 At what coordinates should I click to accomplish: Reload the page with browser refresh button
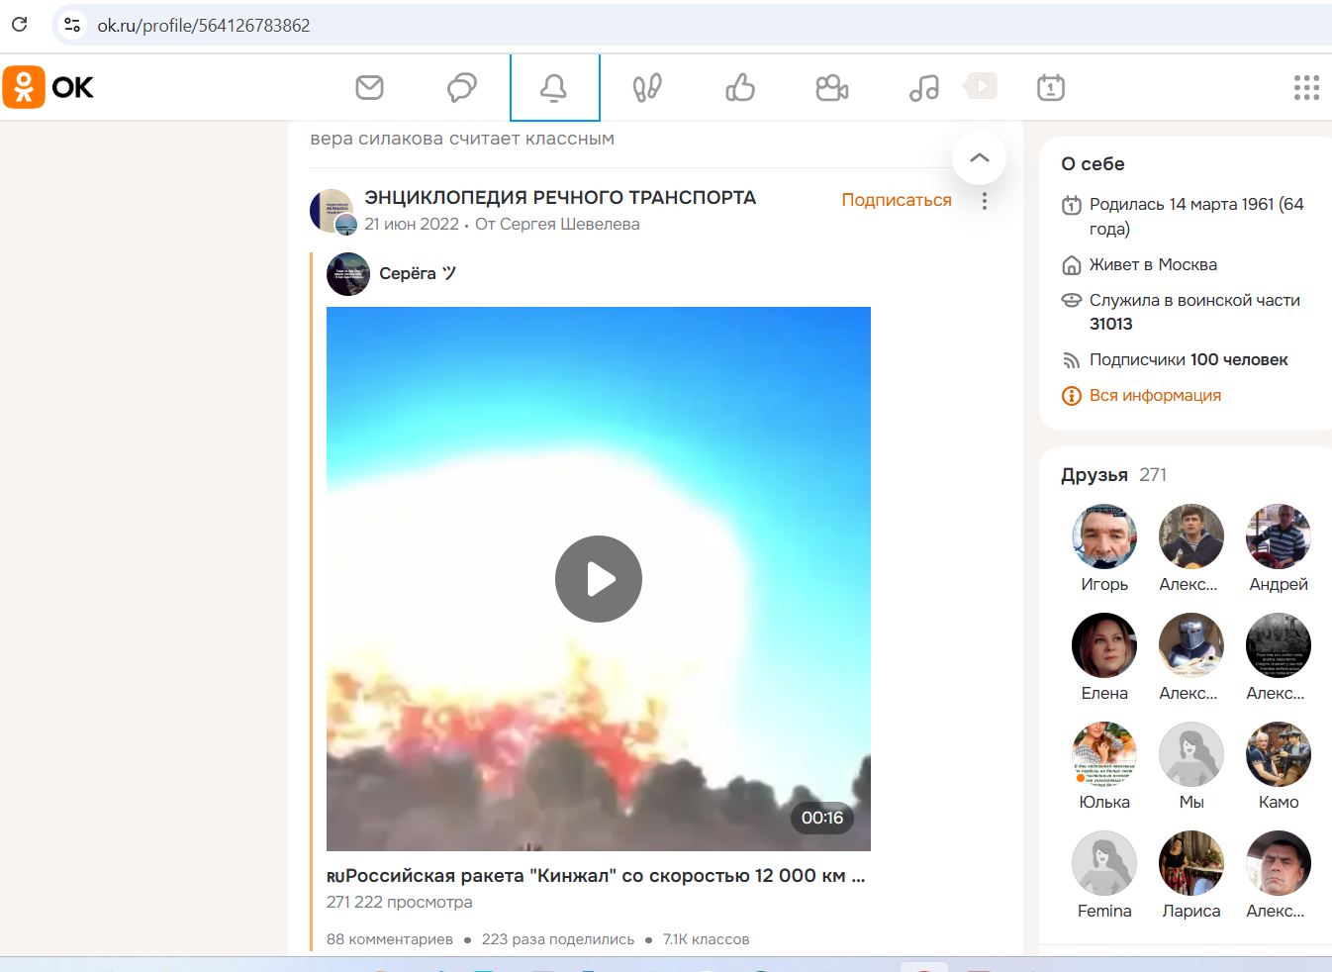20,25
